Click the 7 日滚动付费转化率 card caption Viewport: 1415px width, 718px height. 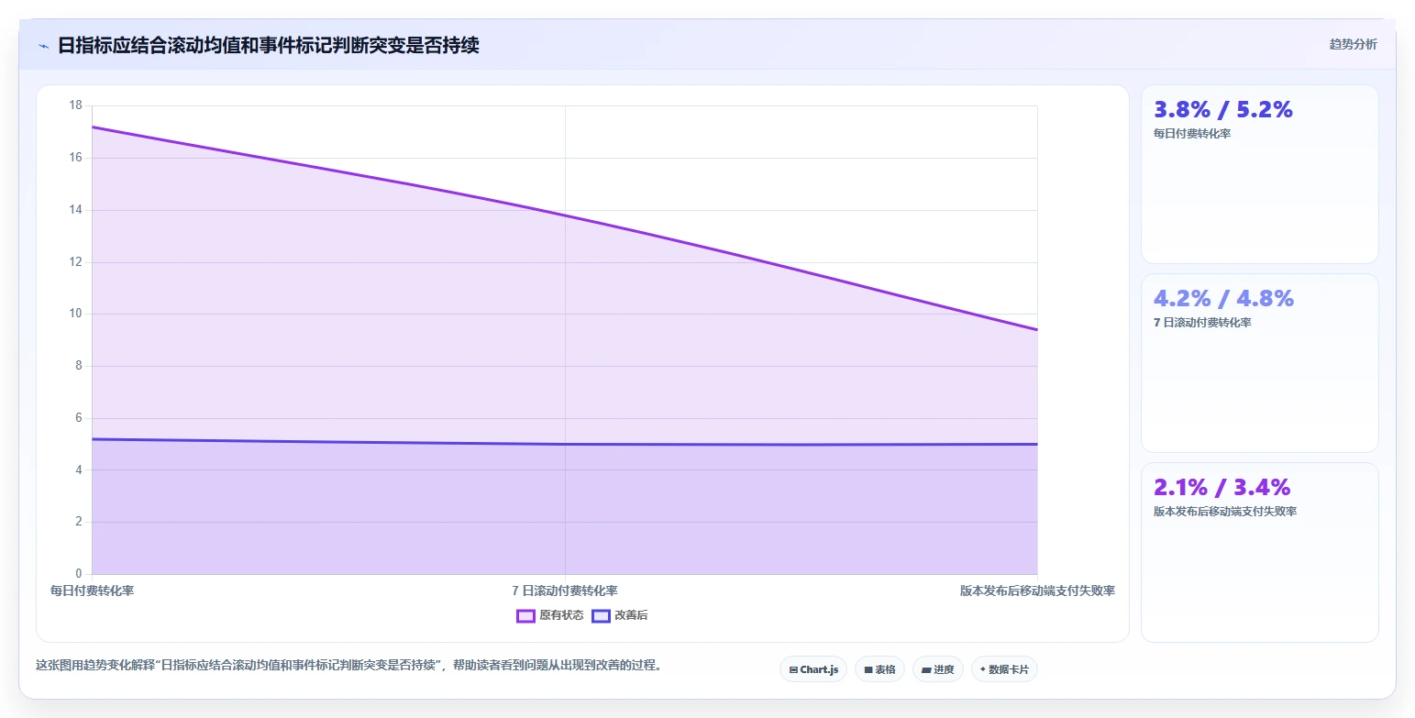(1202, 323)
